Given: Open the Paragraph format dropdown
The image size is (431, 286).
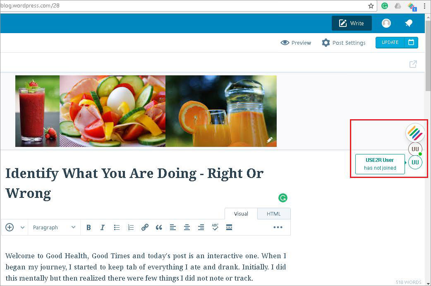Looking at the screenshot, I should pyautogui.click(x=54, y=227).
